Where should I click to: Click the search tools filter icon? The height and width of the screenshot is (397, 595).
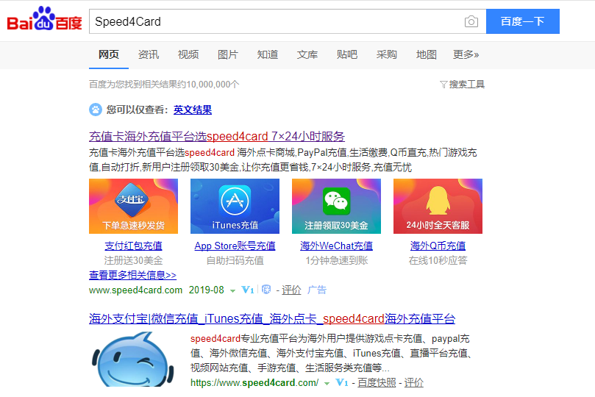pos(443,84)
